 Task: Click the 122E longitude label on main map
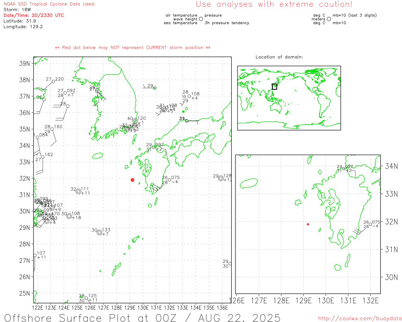click(38, 308)
